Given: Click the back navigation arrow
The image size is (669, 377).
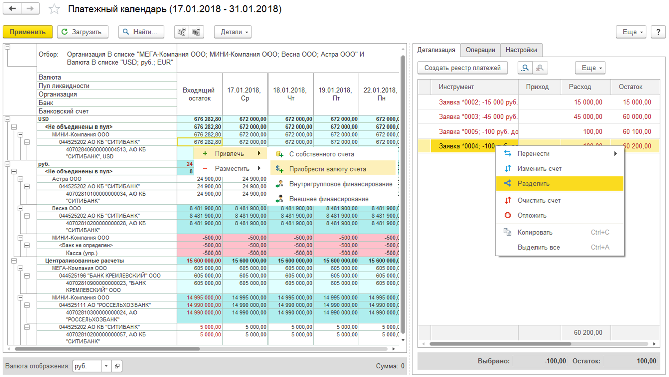Looking at the screenshot, I should [x=13, y=9].
